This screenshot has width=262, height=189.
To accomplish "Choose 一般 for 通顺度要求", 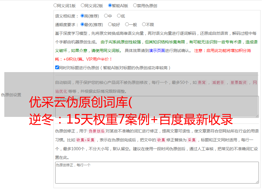I will (127, 25).
